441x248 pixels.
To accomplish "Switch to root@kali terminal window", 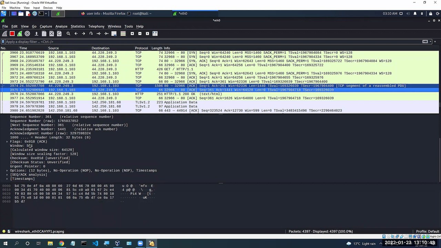I will [139, 13].
